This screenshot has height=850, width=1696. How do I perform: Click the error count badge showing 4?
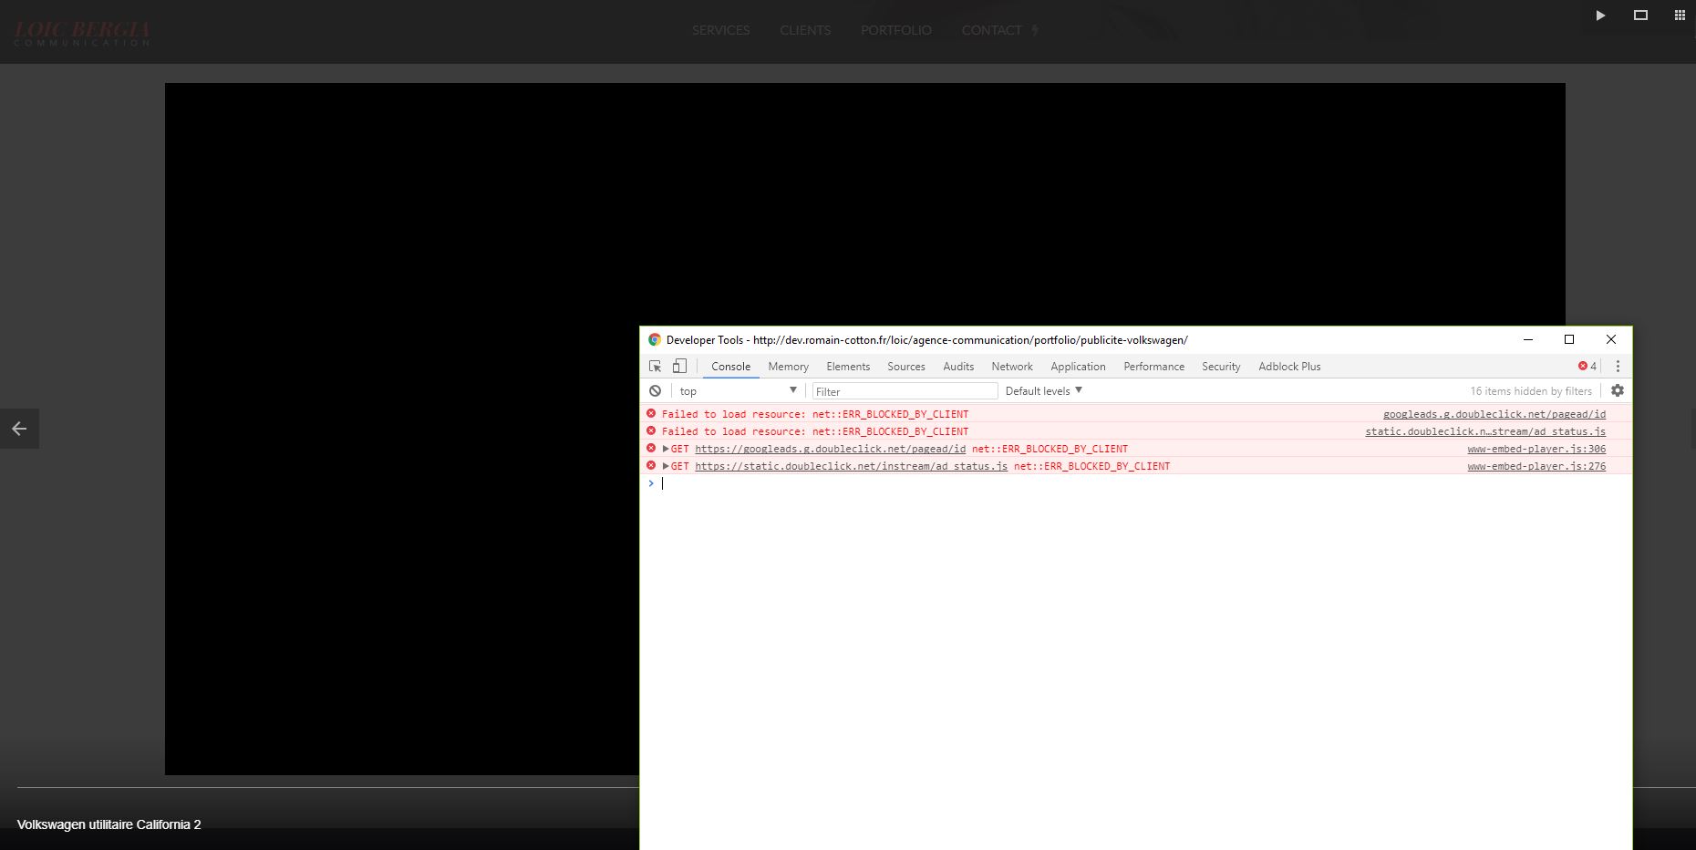coord(1587,366)
